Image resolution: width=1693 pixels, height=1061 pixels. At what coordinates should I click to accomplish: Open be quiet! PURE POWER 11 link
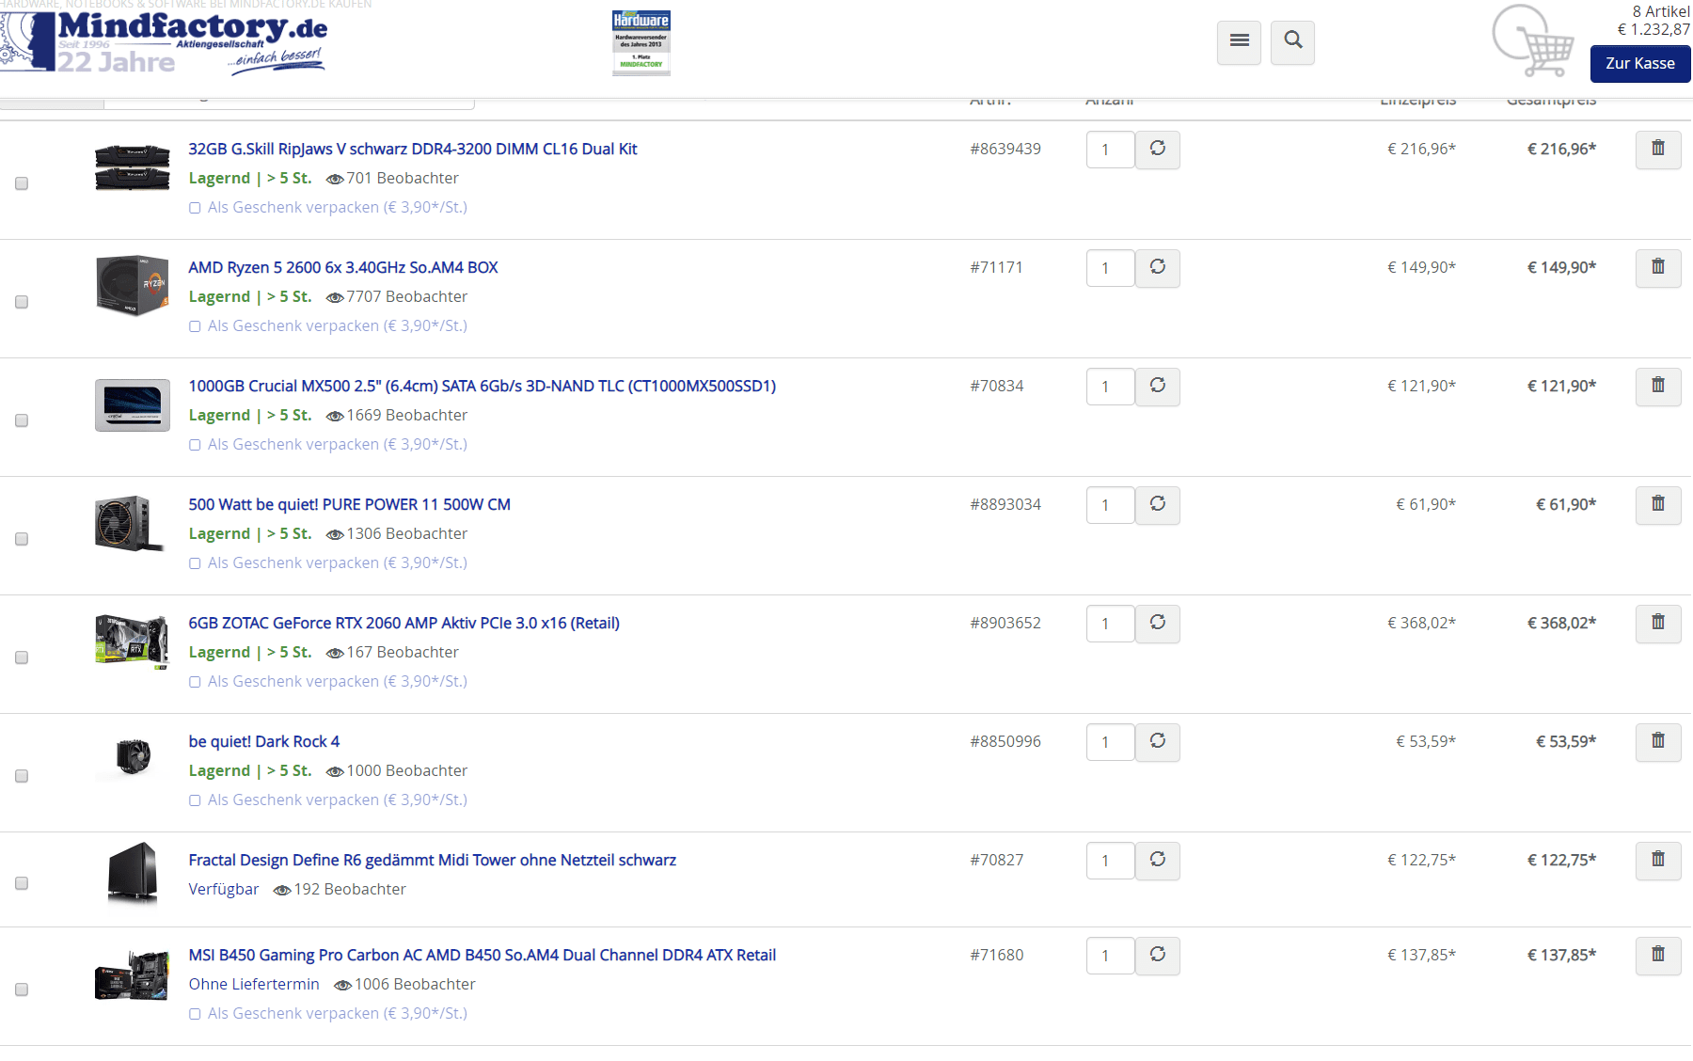350,504
